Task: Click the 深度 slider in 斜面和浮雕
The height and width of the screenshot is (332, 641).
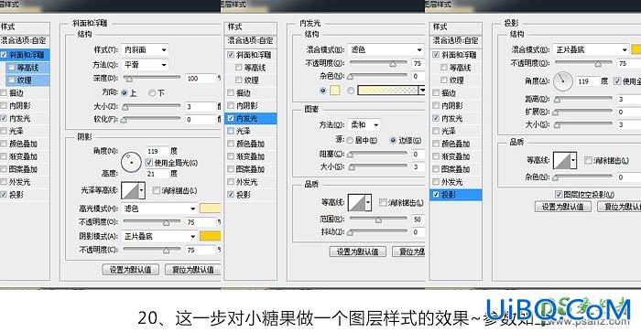Action: [152, 78]
